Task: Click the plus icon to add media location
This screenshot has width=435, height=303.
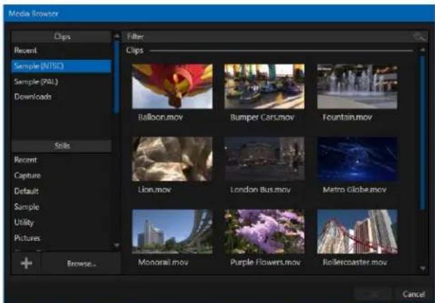Action: pos(27,263)
